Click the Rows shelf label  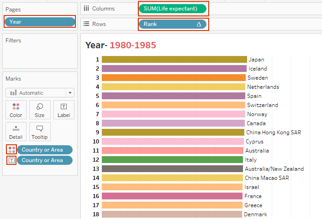click(99, 24)
